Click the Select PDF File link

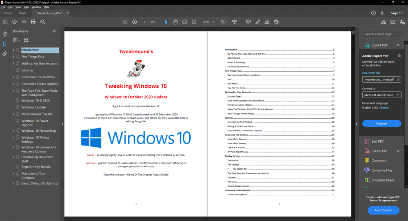click(x=371, y=73)
